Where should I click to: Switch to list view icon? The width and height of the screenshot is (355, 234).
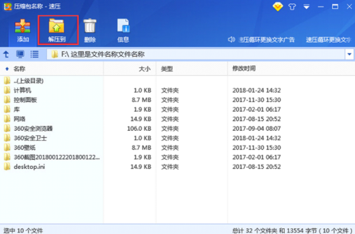pos(34,54)
